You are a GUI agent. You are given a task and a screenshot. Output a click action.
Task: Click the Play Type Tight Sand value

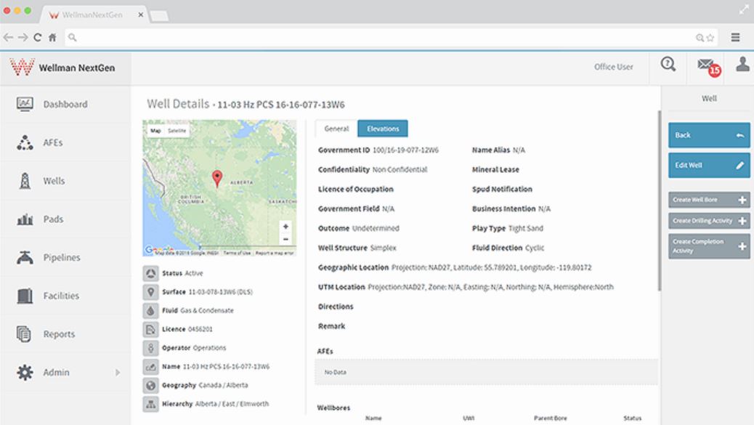(x=526, y=228)
